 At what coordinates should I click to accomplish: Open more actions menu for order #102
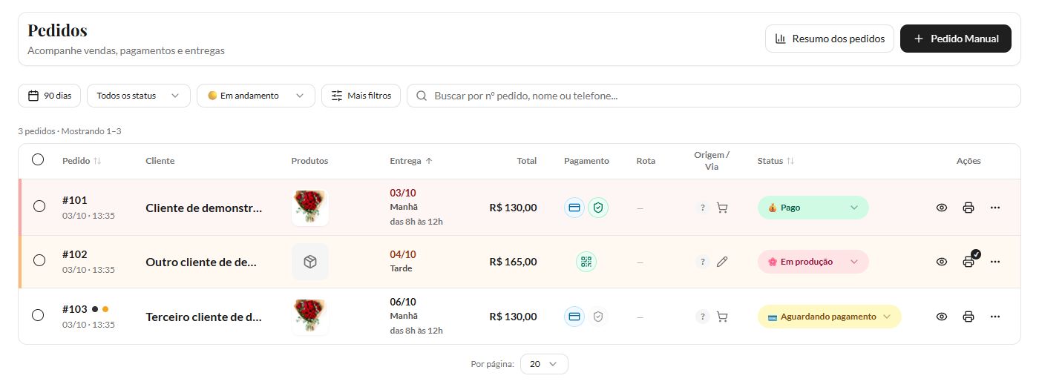(x=995, y=262)
